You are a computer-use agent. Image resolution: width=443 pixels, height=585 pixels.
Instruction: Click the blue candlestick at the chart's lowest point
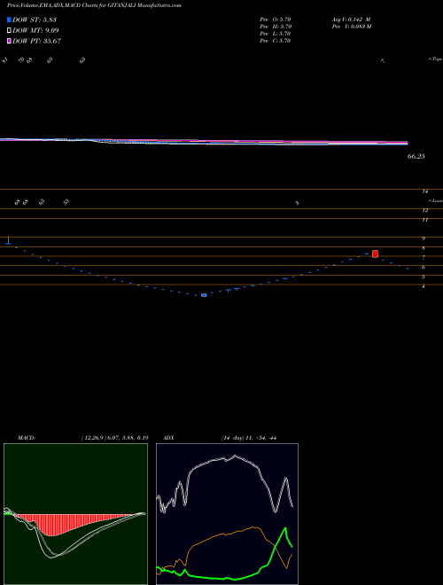(x=204, y=295)
